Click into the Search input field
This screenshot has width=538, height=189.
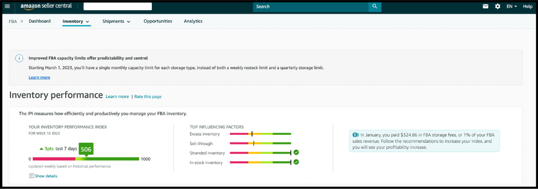tap(311, 7)
